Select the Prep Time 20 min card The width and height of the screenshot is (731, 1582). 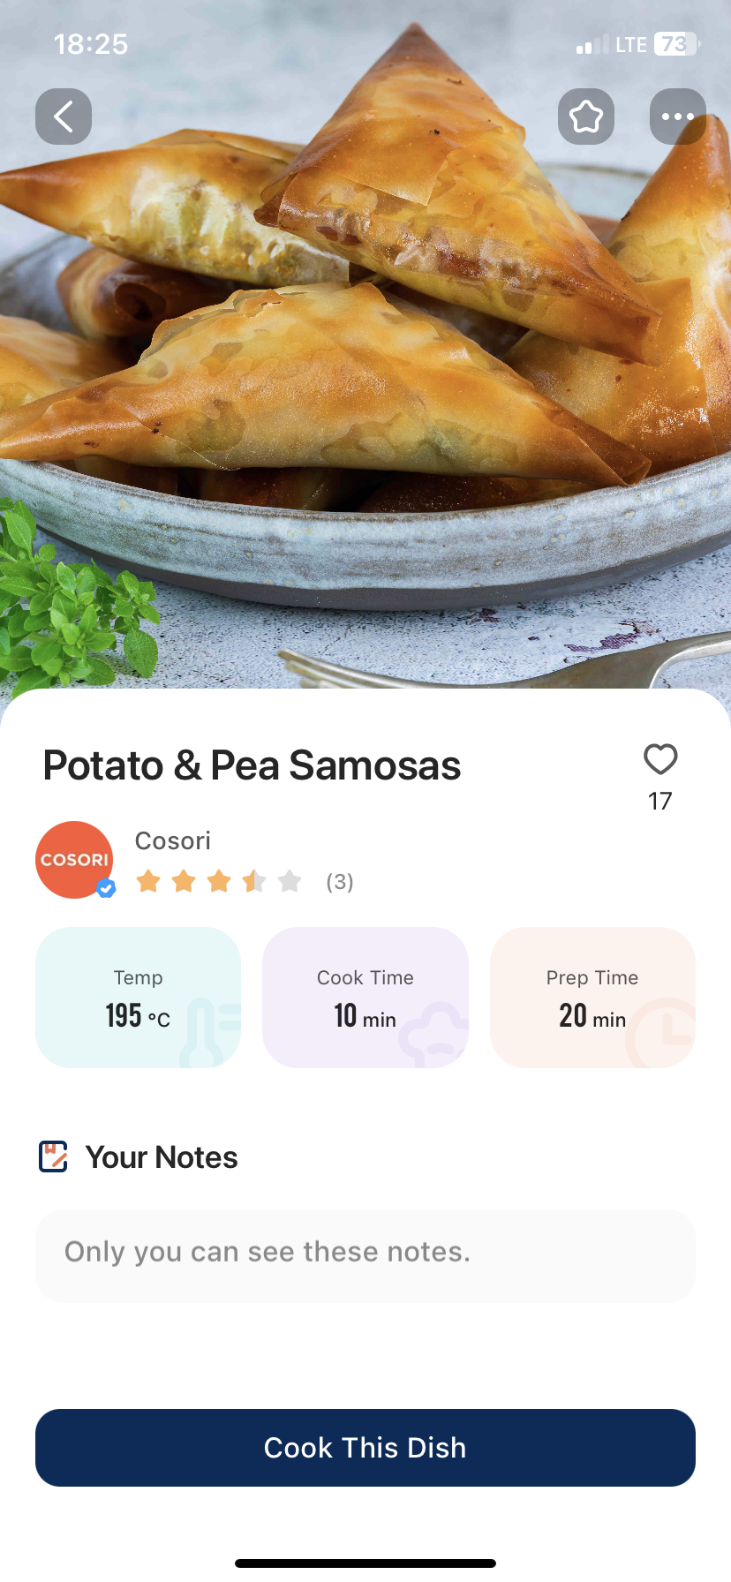592,998
